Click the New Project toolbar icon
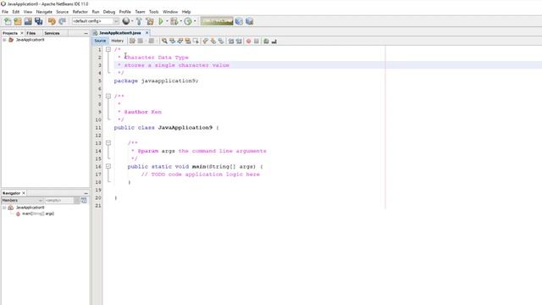542x305 pixels. [18, 21]
